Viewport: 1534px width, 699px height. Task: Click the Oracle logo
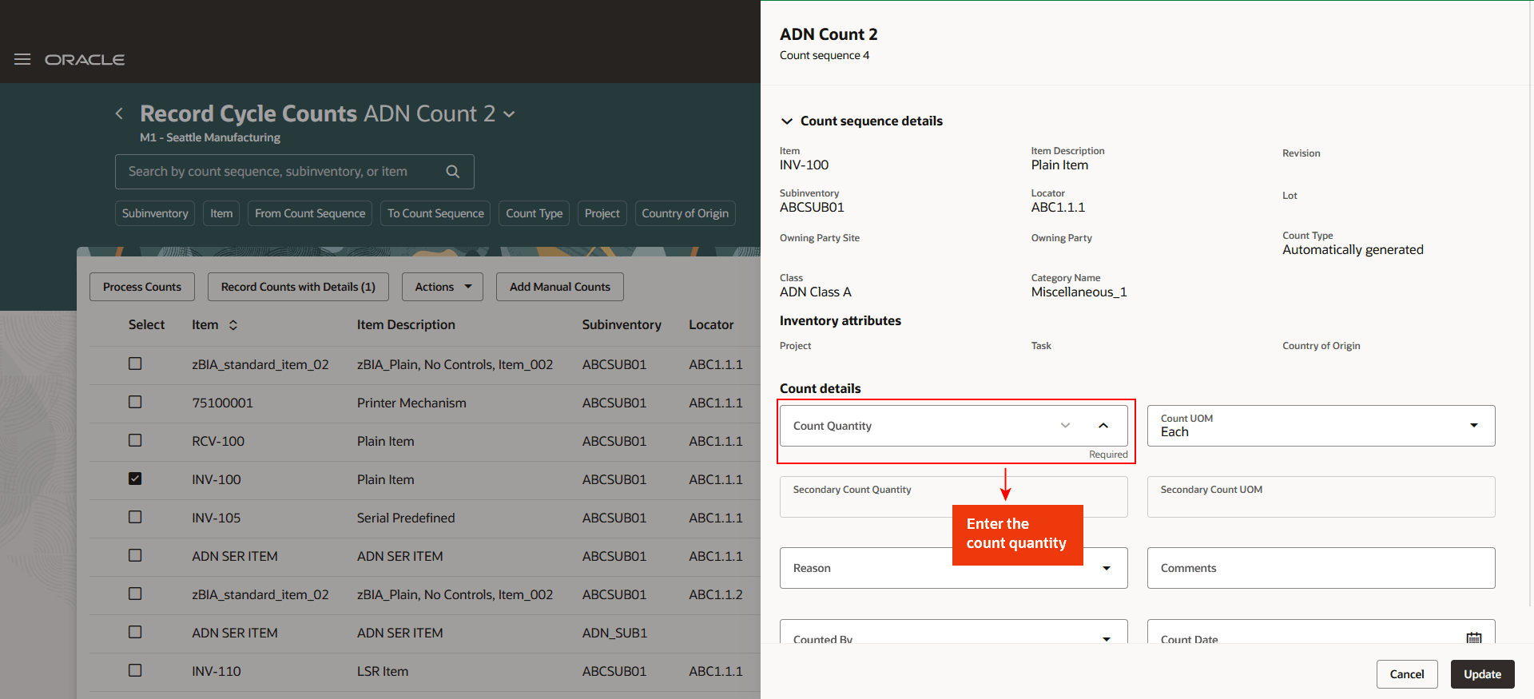(85, 60)
